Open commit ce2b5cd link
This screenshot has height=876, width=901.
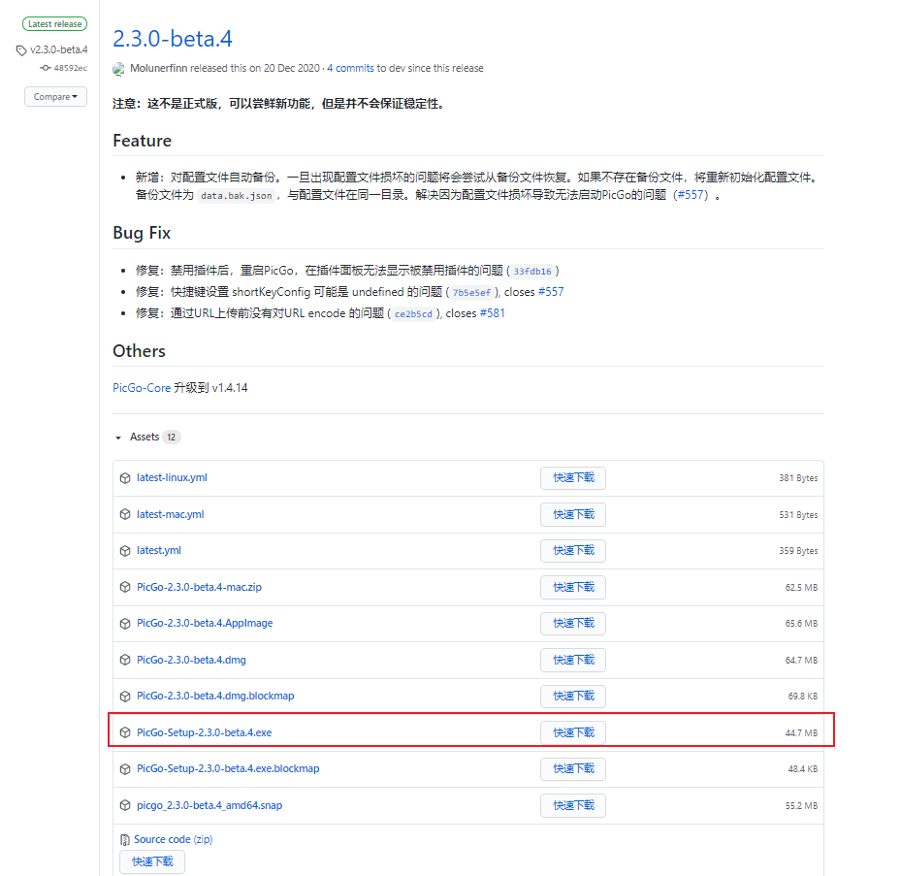pyautogui.click(x=413, y=314)
